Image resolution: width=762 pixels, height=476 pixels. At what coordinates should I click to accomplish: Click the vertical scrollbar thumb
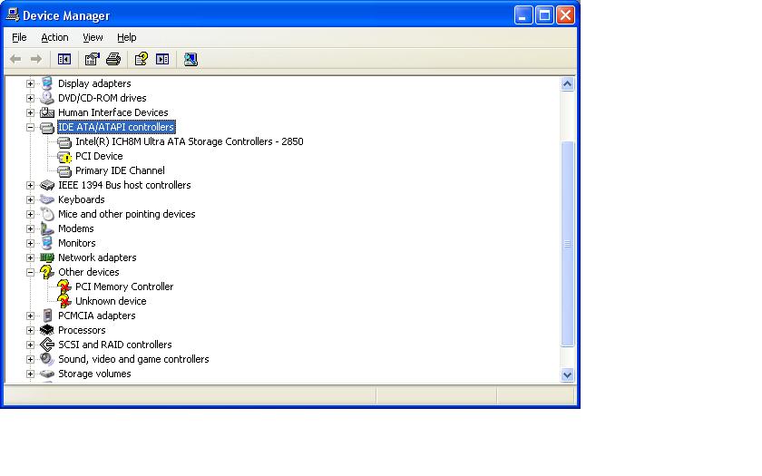pos(567,244)
